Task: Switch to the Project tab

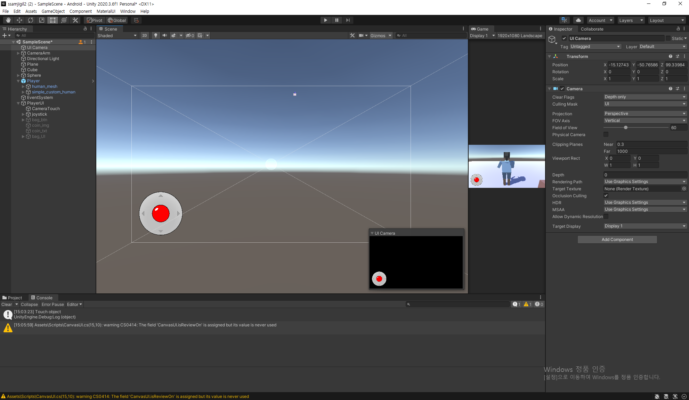Action: tap(12, 298)
